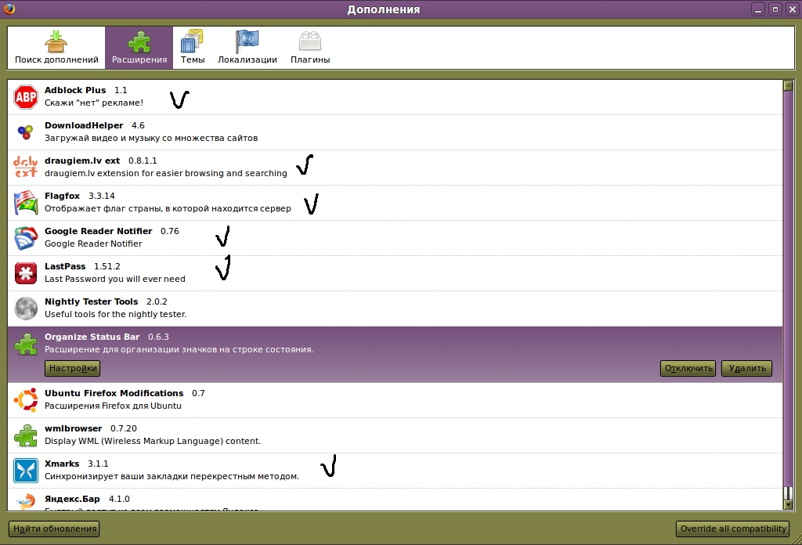Switch to the Расширения tab
802x545 pixels.
(139, 48)
